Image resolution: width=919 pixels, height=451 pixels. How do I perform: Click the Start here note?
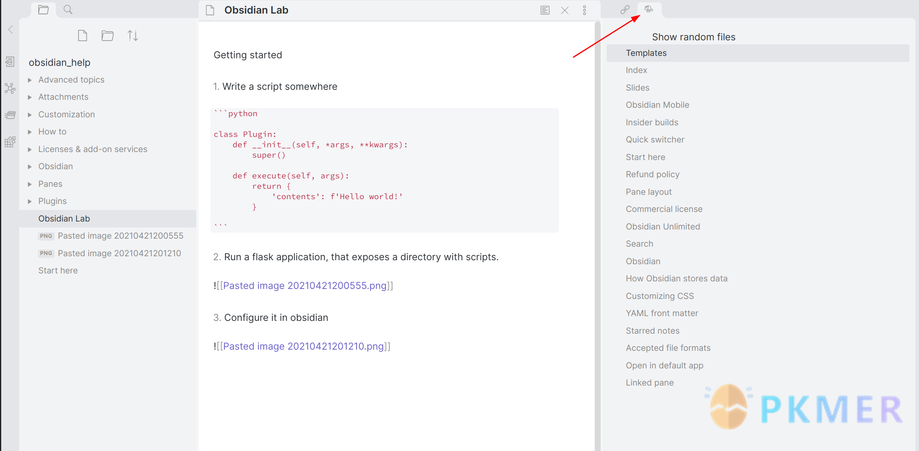point(59,270)
